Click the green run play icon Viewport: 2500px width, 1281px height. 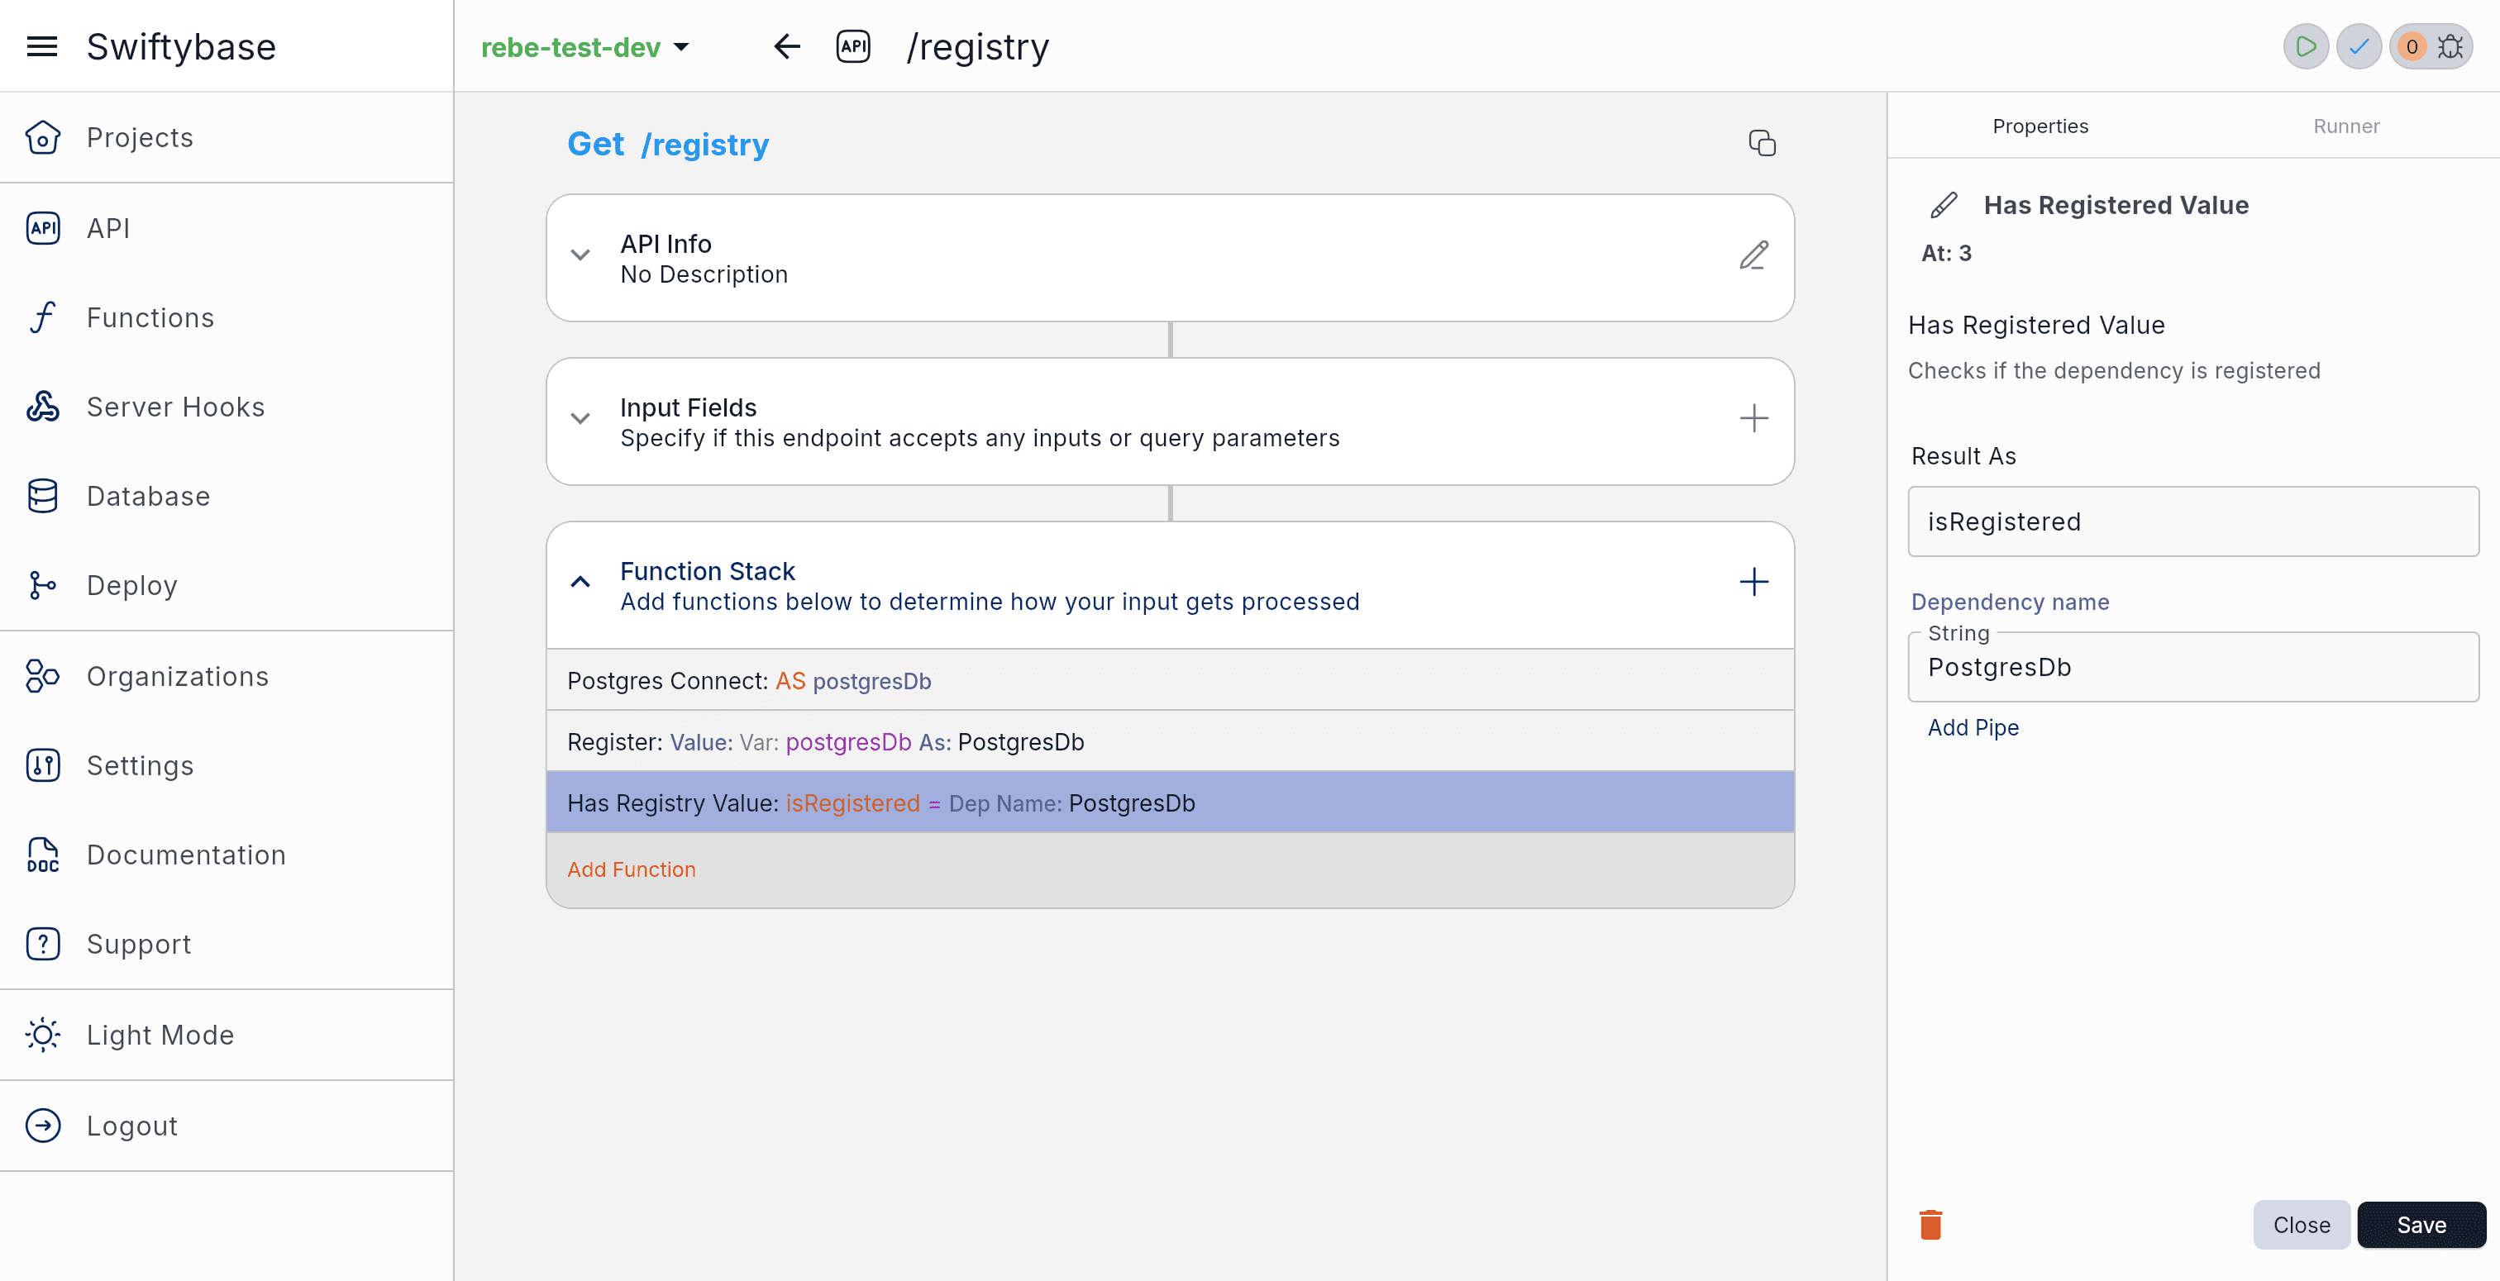2305,46
